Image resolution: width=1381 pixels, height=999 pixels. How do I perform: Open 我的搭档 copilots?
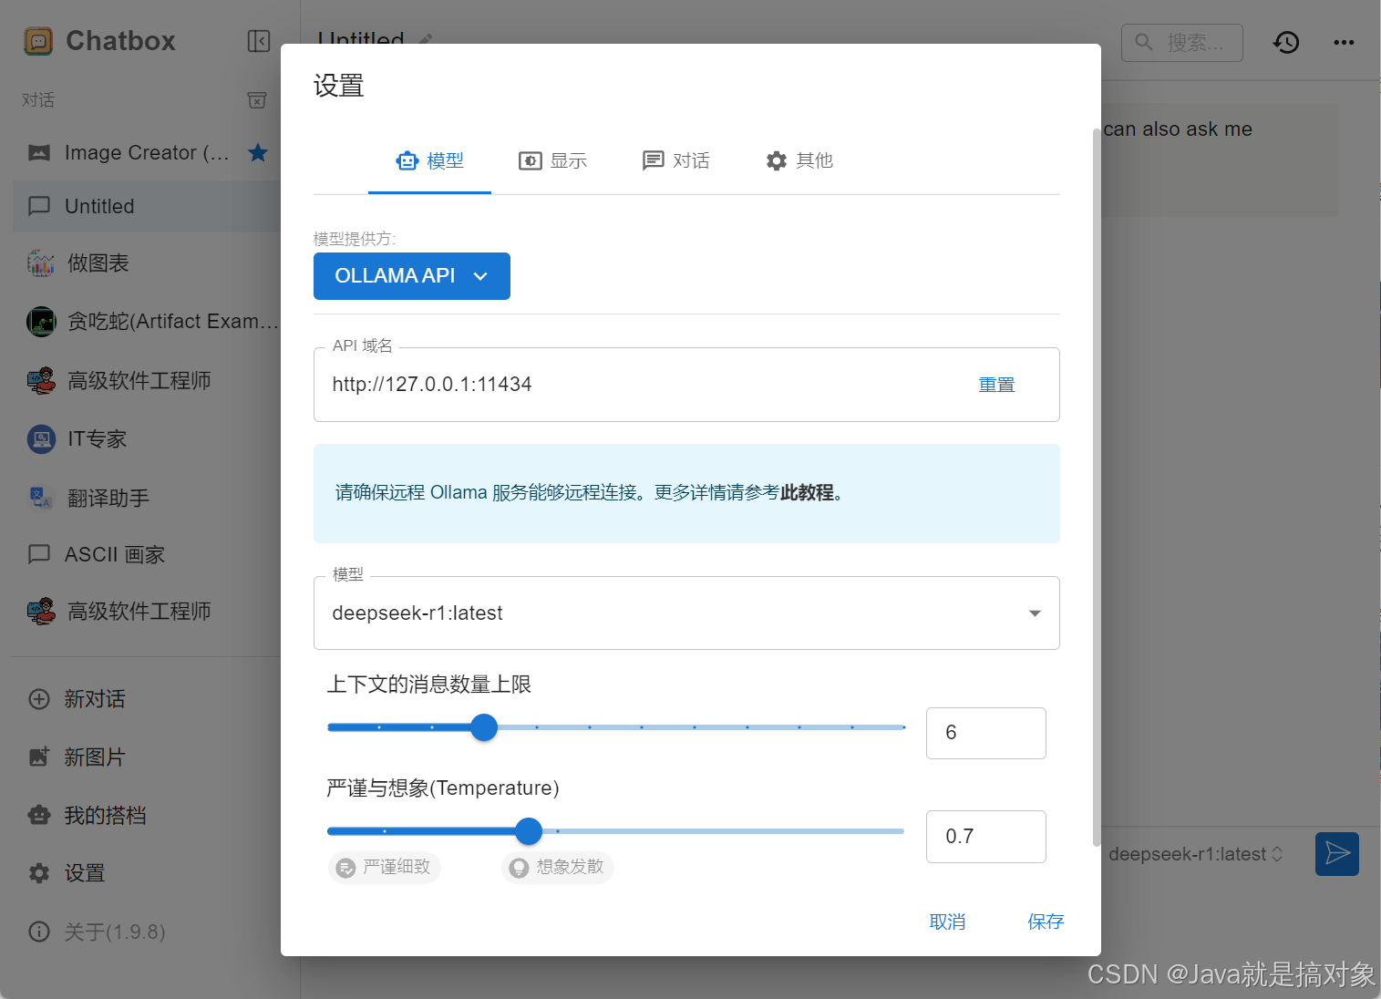pyautogui.click(x=146, y=815)
